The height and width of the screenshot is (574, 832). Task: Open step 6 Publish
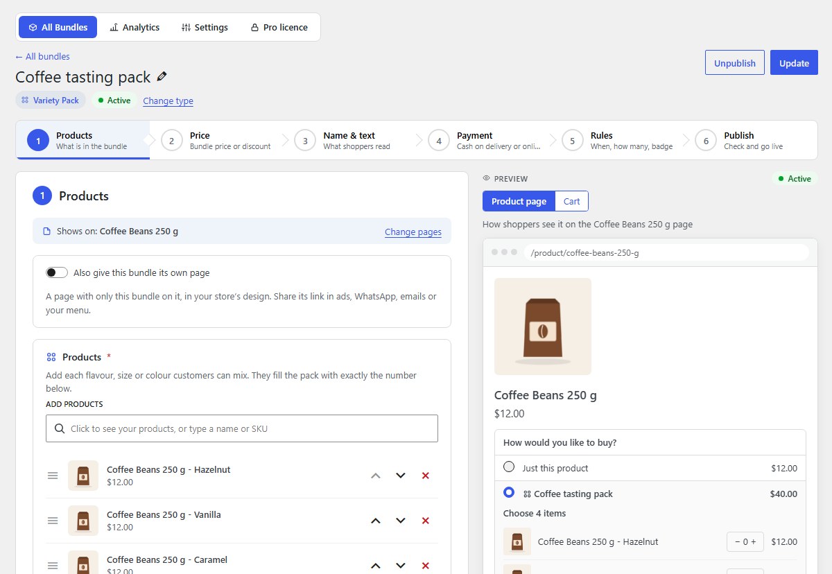coord(752,141)
